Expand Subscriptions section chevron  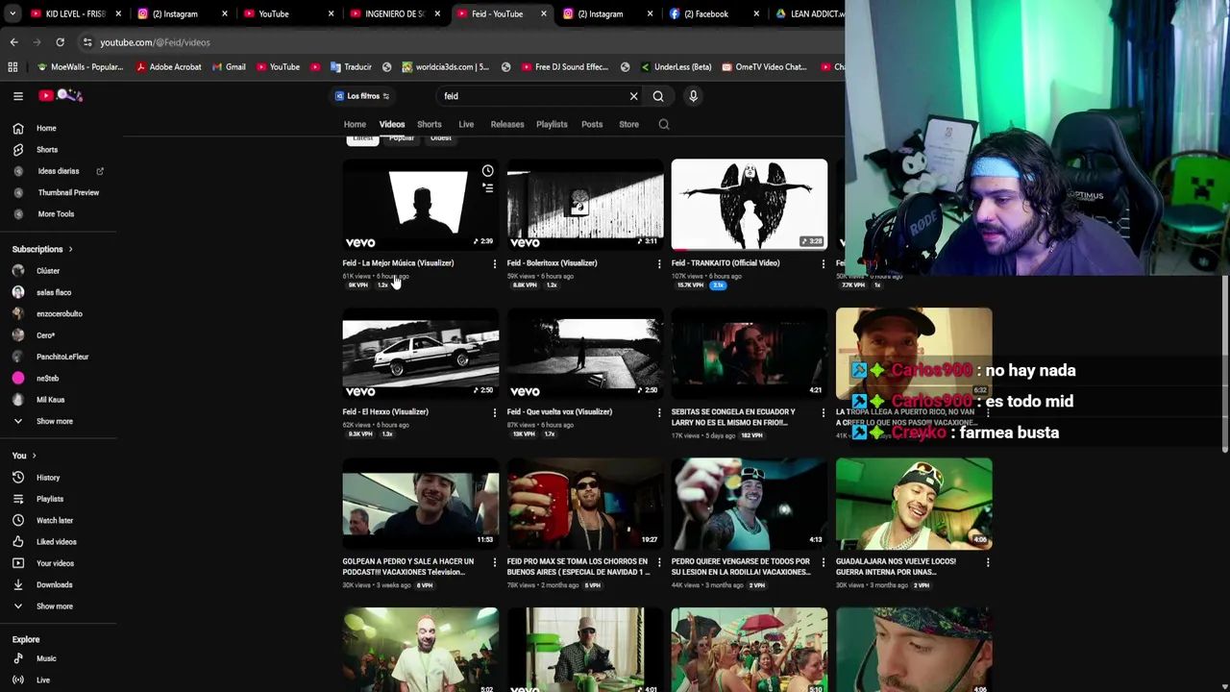(x=70, y=249)
